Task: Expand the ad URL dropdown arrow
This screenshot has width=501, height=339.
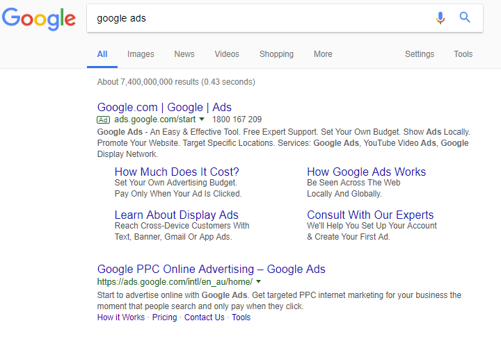Action: (202, 119)
